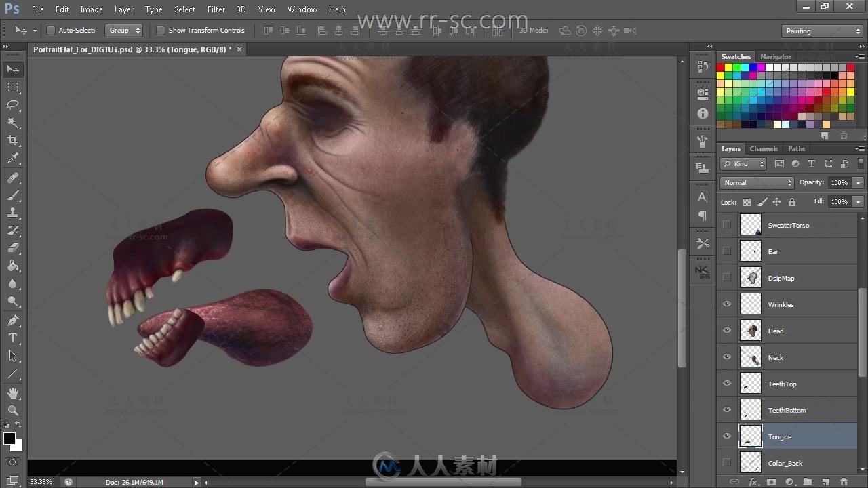Screen dimensions: 868x488
Task: Choose the Brush tool
Action: coord(13,195)
